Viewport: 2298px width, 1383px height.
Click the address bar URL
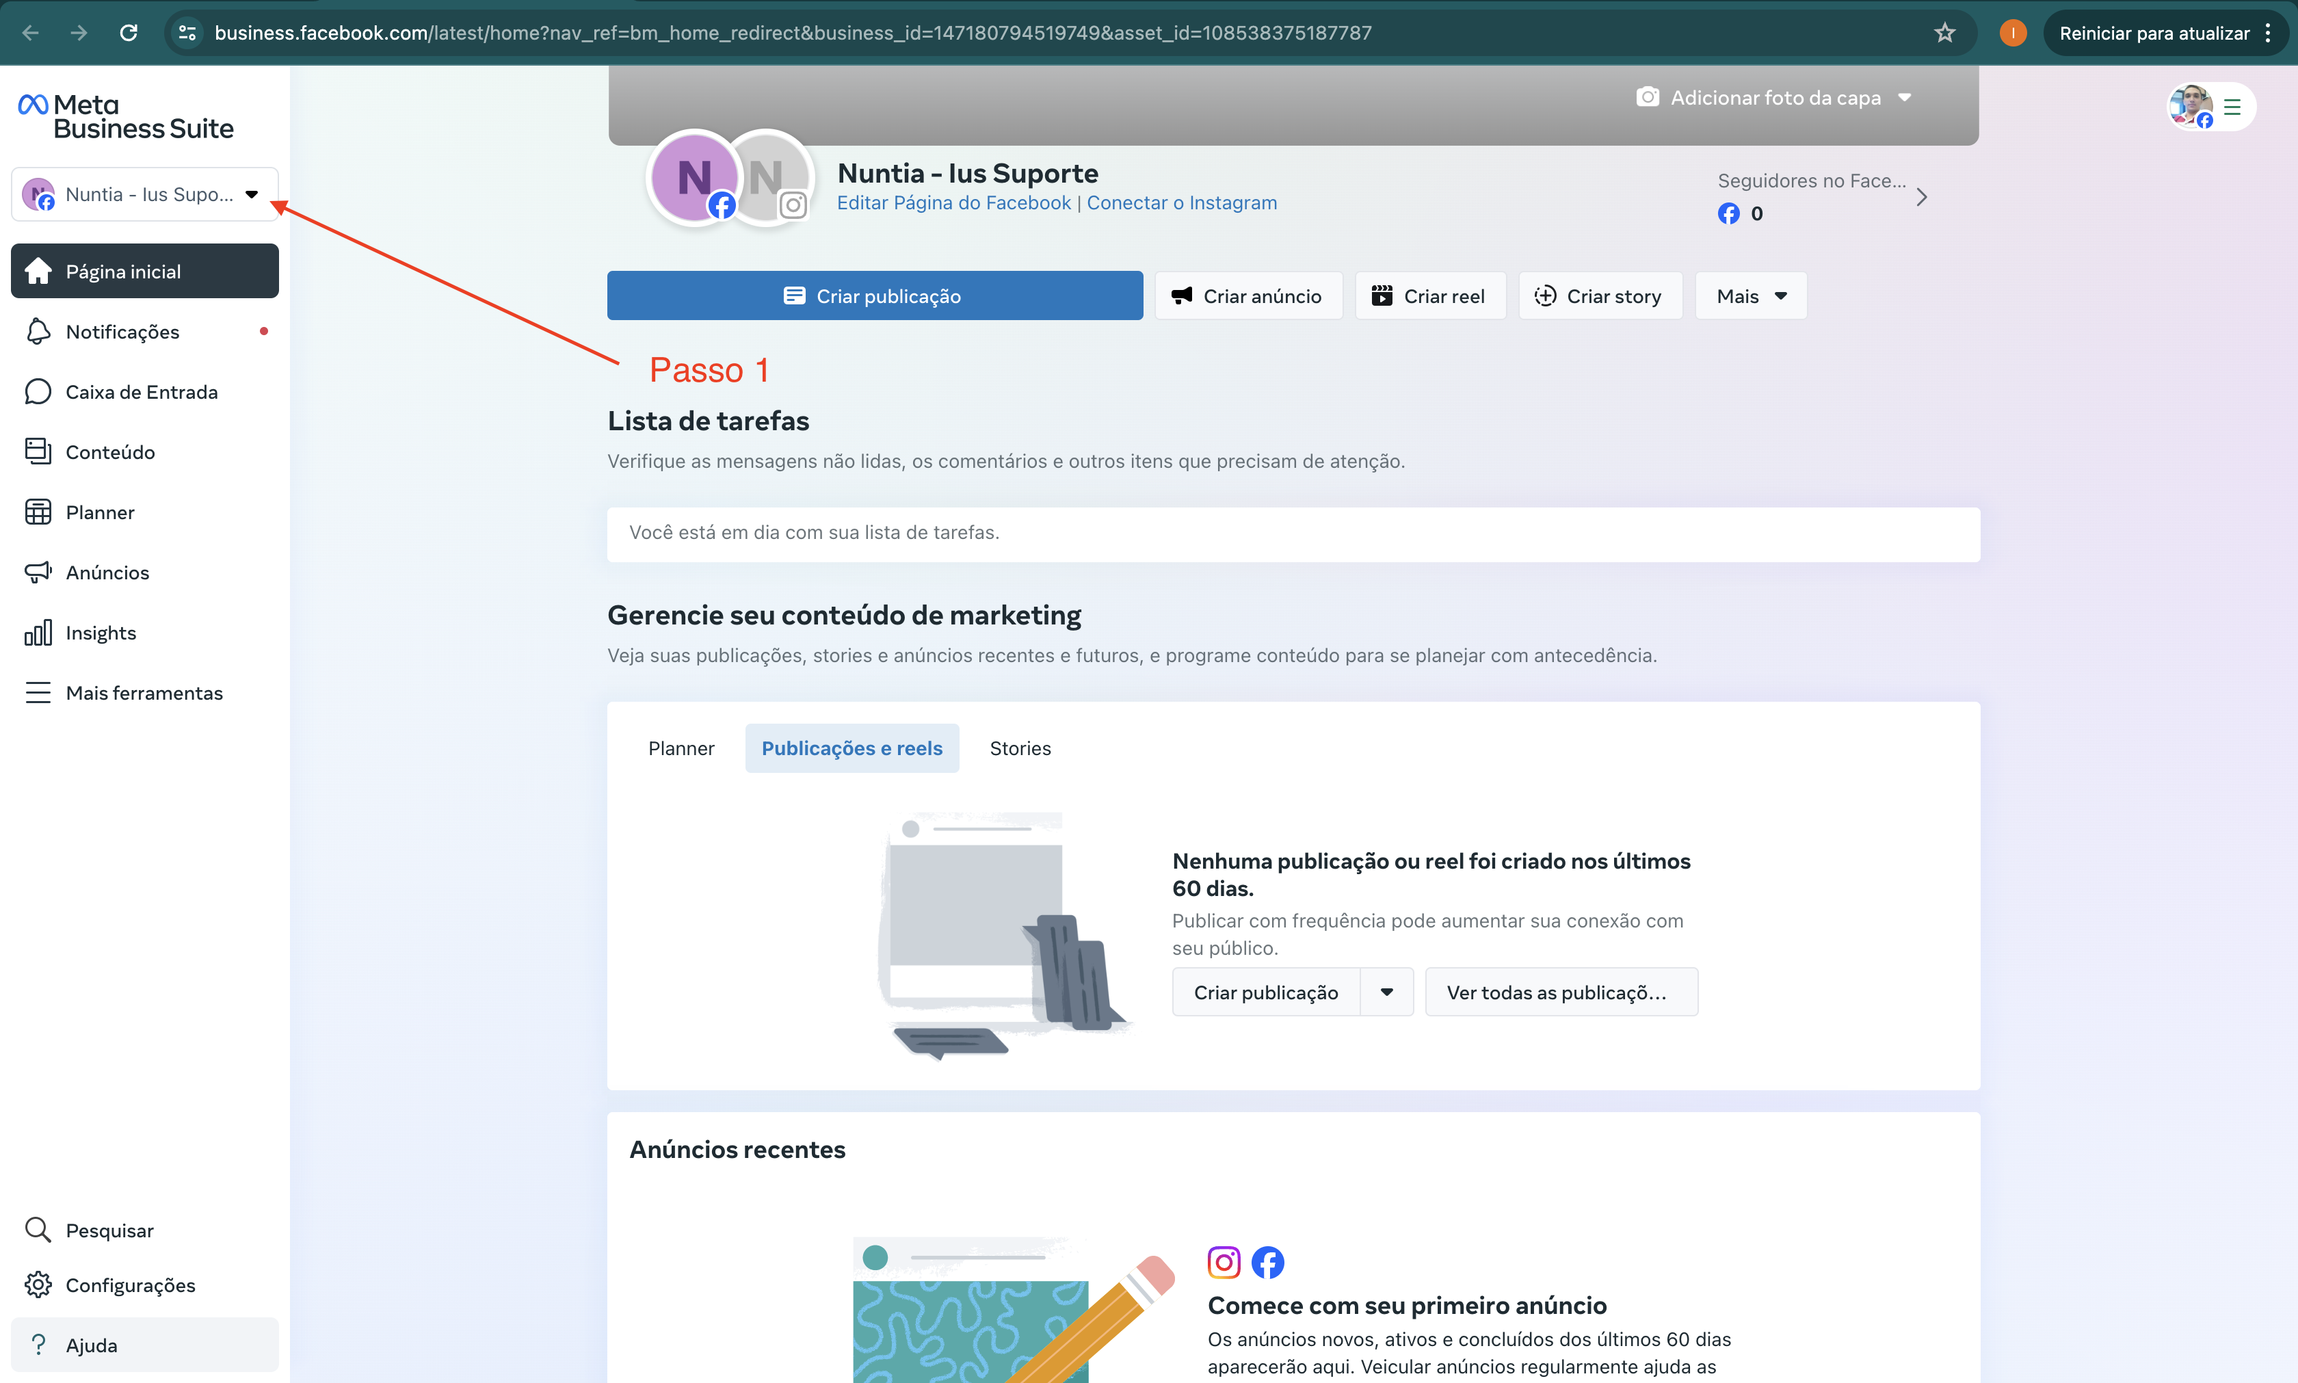point(792,33)
